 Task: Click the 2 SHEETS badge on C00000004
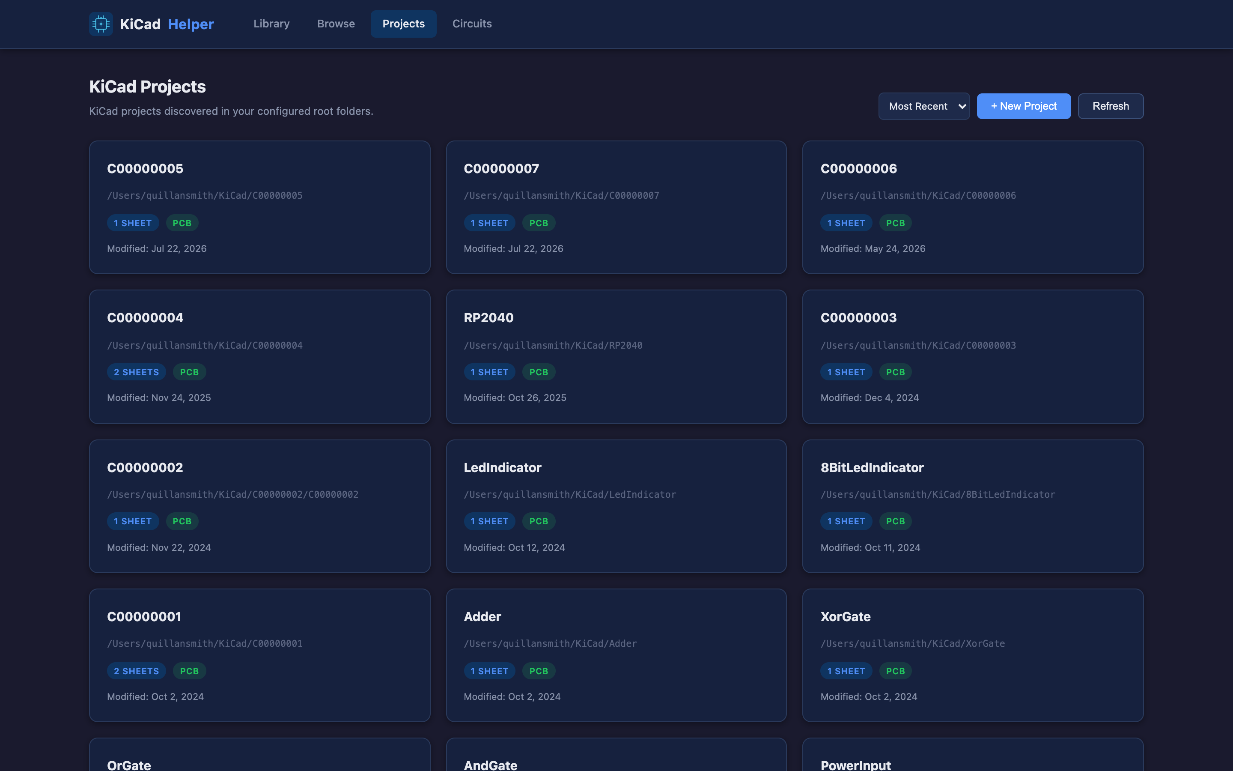tap(137, 372)
